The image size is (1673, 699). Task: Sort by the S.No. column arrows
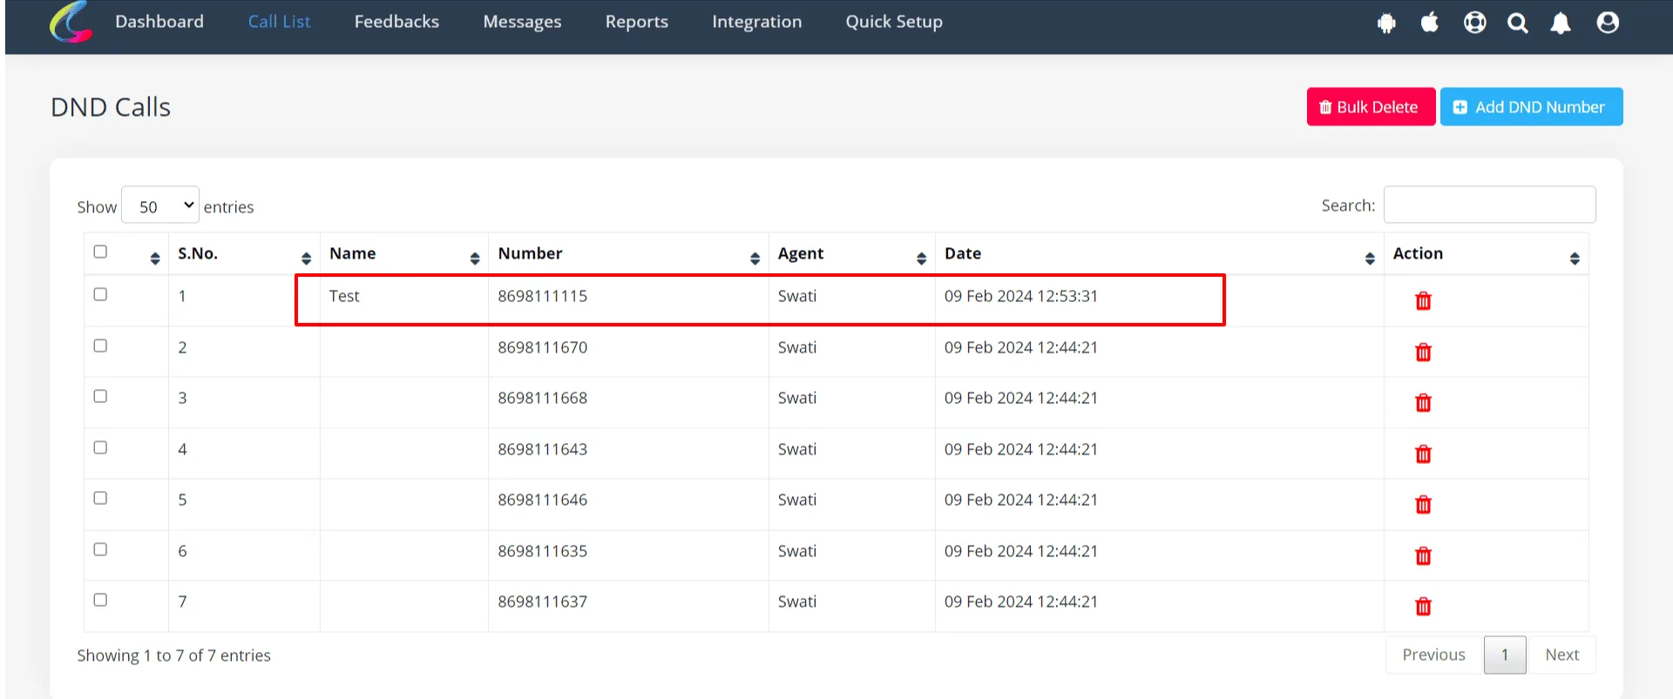pos(306,259)
